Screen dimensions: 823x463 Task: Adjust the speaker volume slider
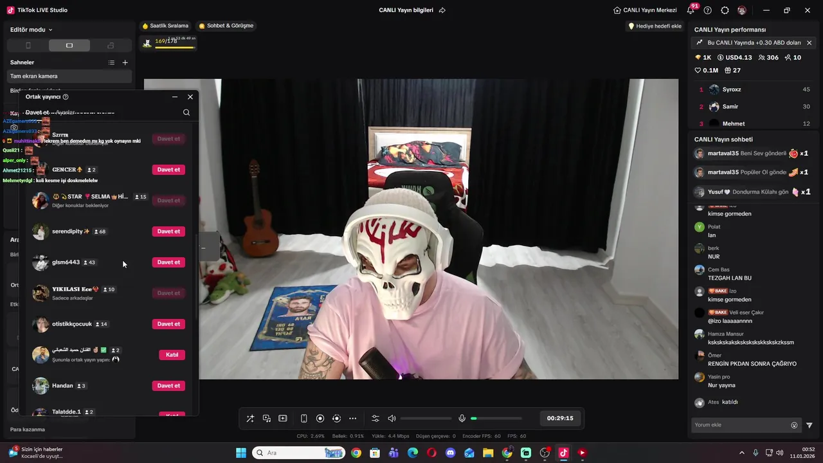(426, 419)
